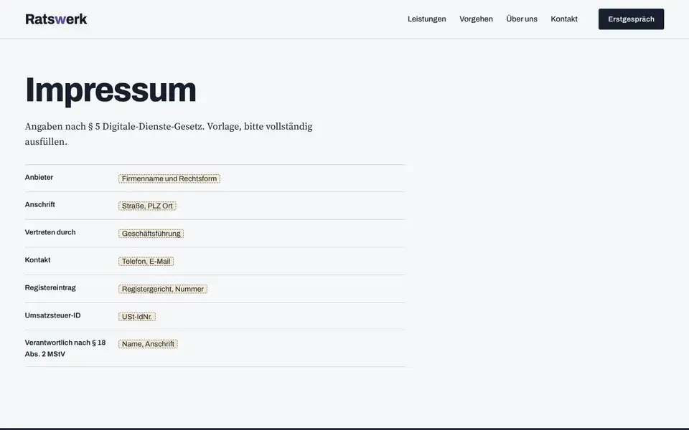This screenshot has width=689, height=430.
Task: Select the Impressum heading
Action: pyautogui.click(x=111, y=90)
